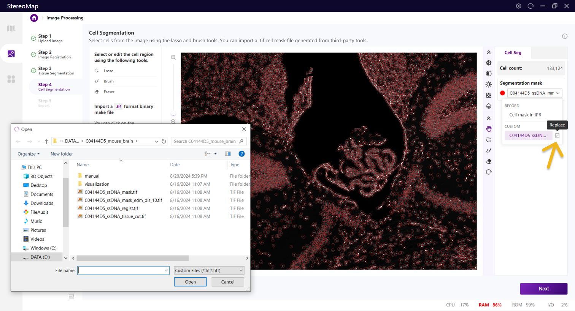Click the red mask color swatch

[502, 93]
